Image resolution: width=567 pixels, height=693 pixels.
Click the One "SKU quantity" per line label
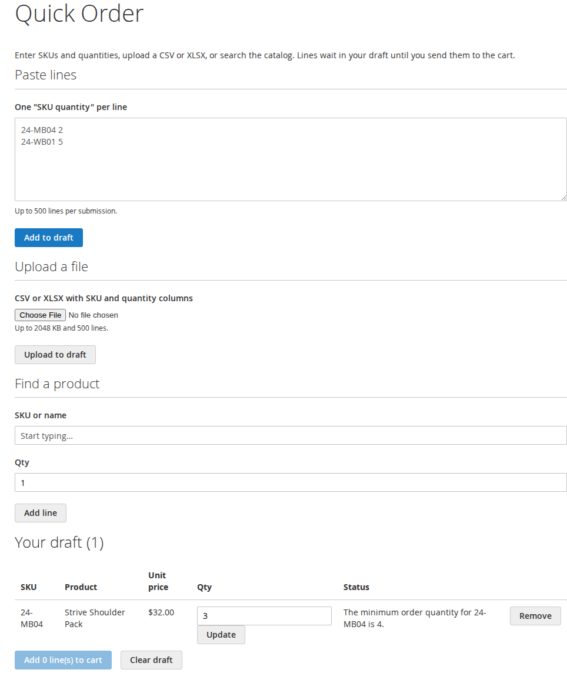pyautogui.click(x=71, y=107)
